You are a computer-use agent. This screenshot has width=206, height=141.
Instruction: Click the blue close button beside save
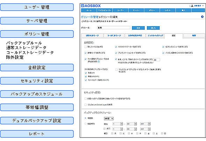[153, 28]
